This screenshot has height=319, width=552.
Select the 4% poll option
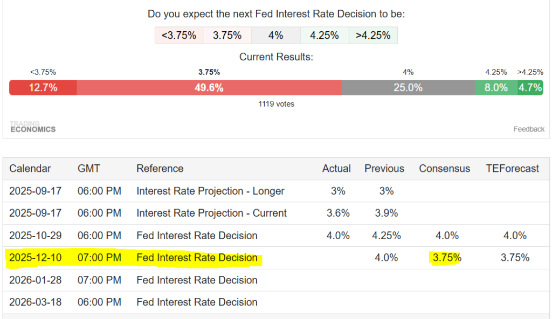275,36
